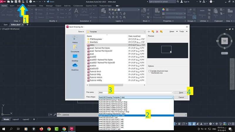Click the Workspace Switching gear icon in status bar
The height and width of the screenshot is (132, 235).
pos(211,124)
